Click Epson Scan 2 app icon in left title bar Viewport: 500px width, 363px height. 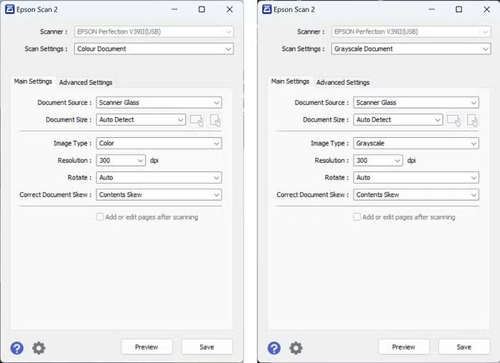pos(9,9)
